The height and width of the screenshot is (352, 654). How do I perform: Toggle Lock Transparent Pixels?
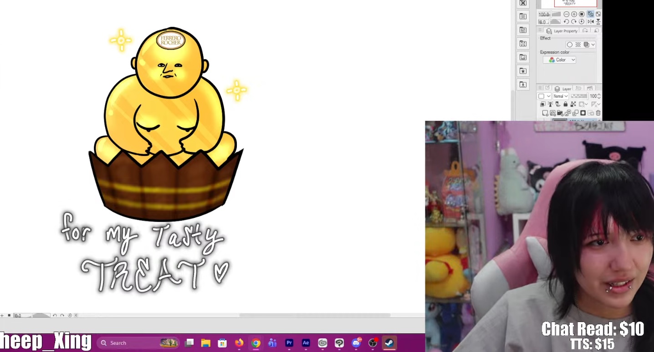[x=573, y=105]
